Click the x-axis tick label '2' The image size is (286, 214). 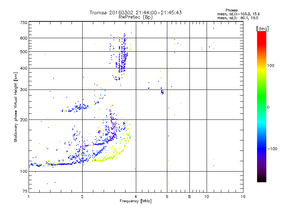[82, 197]
